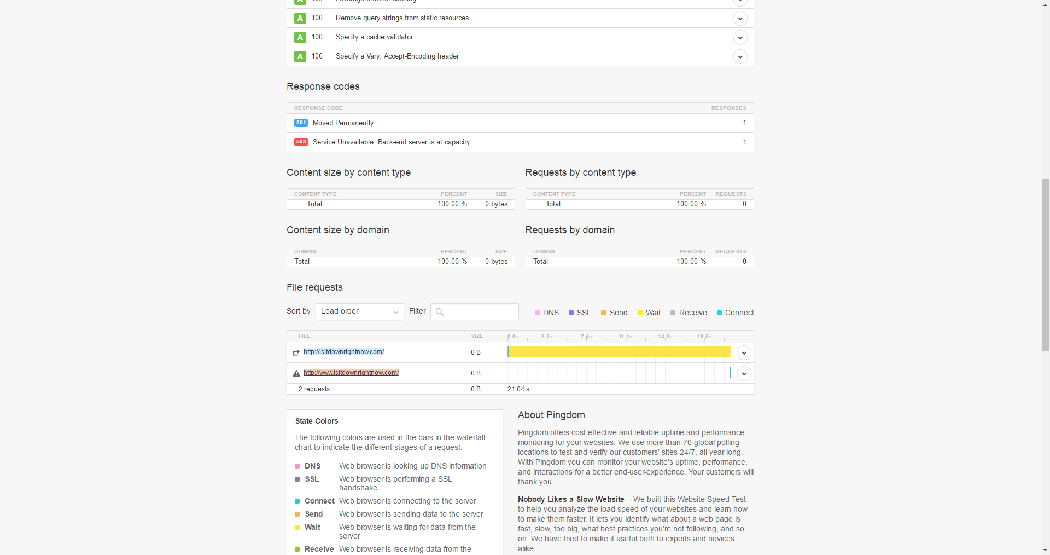Click the 11.1s mark on the time axis
Image resolution: width=1050 pixels, height=555 pixels.
point(625,337)
